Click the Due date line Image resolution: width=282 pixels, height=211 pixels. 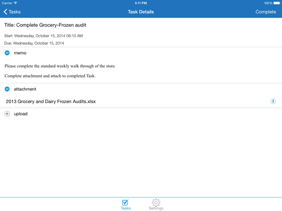pos(34,43)
